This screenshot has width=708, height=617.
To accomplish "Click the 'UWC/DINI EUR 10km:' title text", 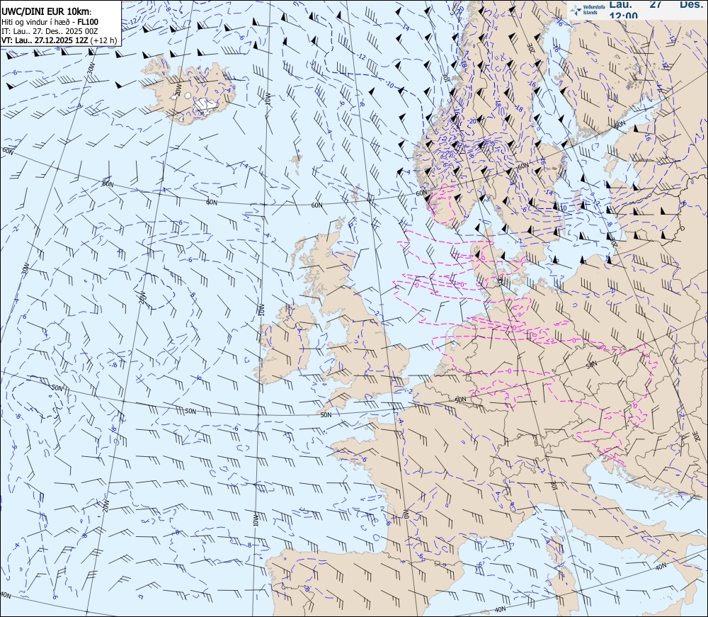I will [x=46, y=12].
